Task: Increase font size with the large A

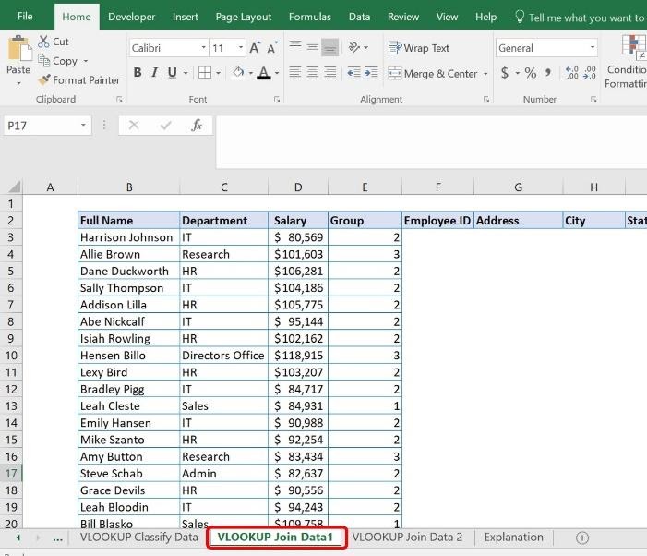Action: (x=255, y=48)
